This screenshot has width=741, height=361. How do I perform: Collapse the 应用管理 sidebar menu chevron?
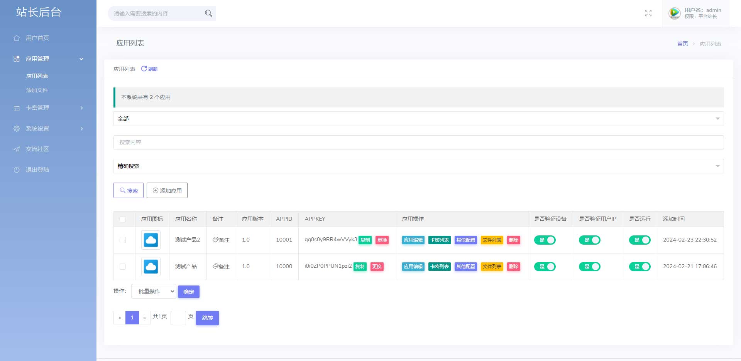point(81,59)
